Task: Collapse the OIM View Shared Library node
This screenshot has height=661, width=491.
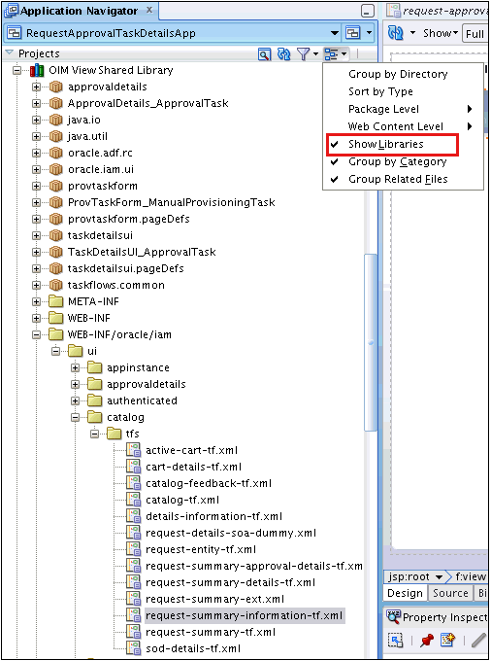Action: 16,70
